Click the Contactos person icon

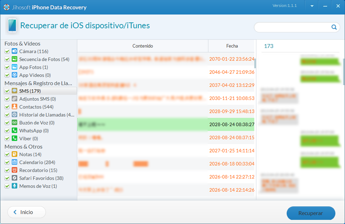click(15, 107)
